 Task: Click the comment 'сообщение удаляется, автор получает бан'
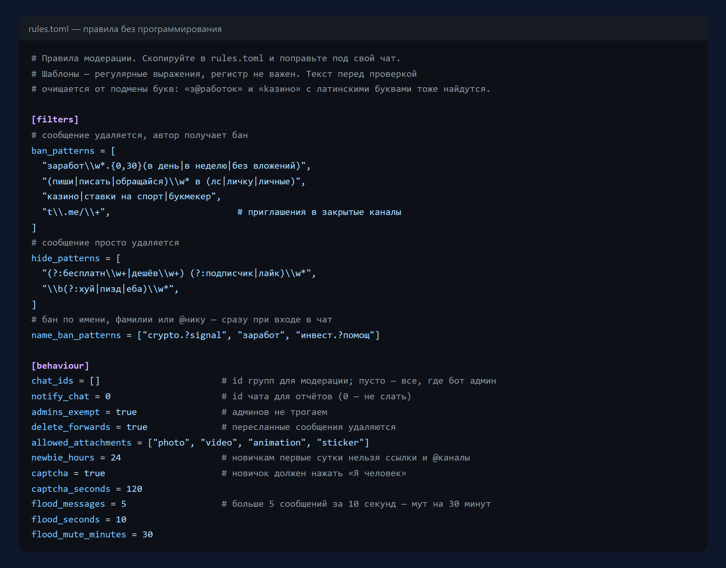click(x=140, y=135)
